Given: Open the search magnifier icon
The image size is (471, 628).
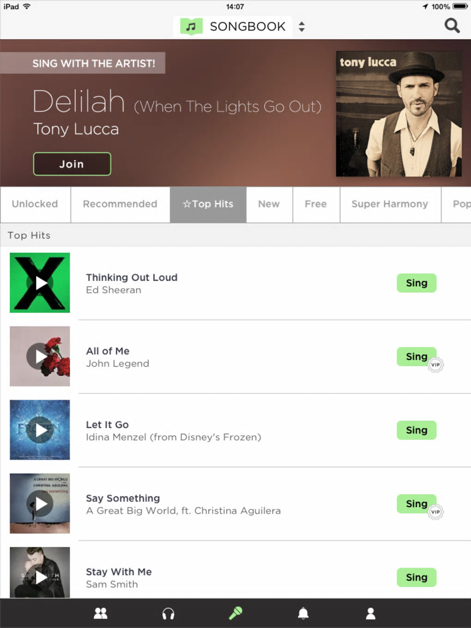Looking at the screenshot, I should pos(452,26).
